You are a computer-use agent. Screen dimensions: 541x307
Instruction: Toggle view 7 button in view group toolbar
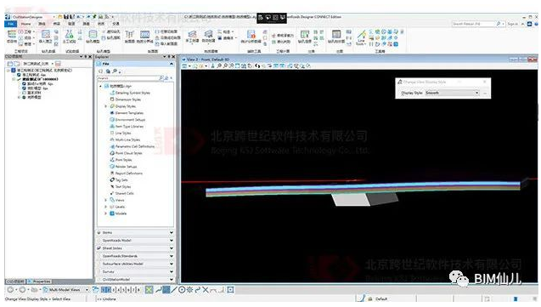tap(133, 290)
